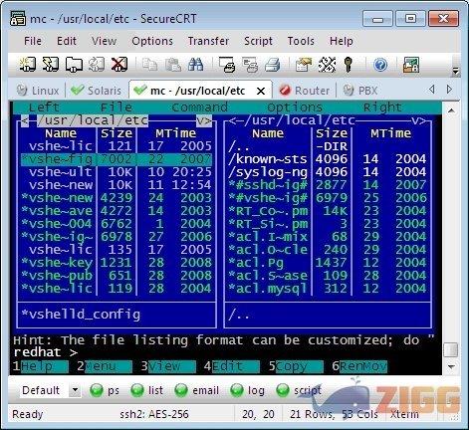Click the green log button icon
Image resolution: width=469 pixels, height=430 pixels.
(237, 390)
